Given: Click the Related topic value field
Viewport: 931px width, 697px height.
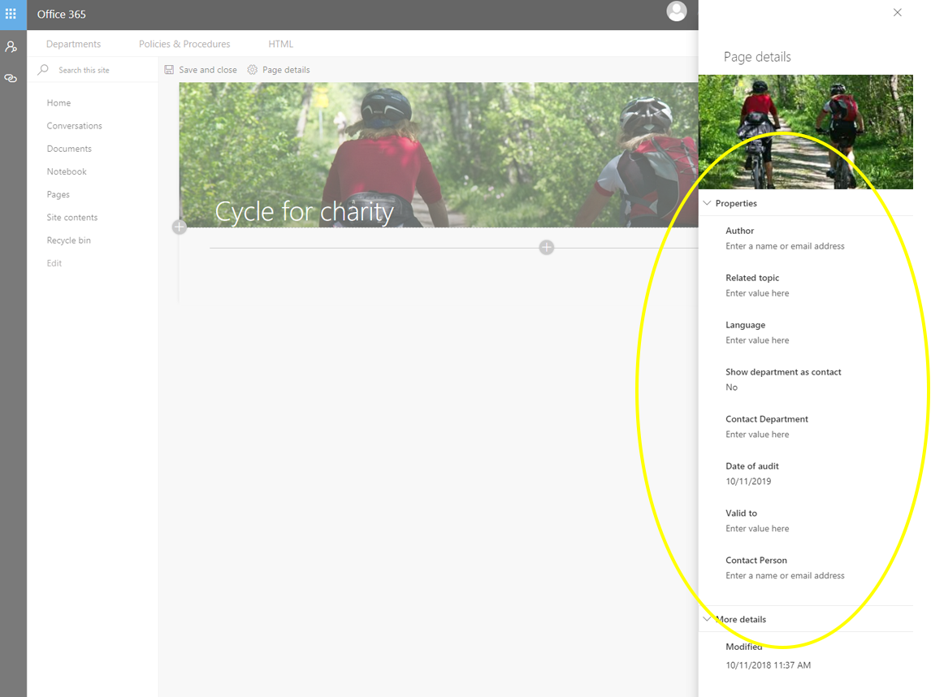Looking at the screenshot, I should [x=757, y=293].
